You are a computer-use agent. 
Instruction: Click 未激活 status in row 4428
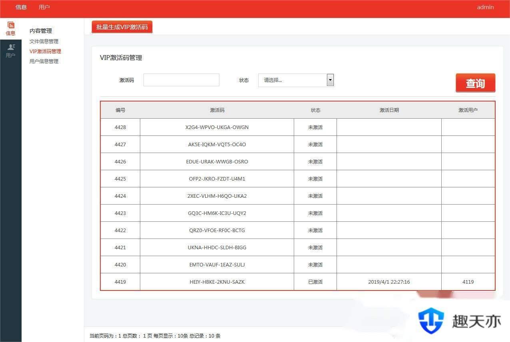[315, 127]
